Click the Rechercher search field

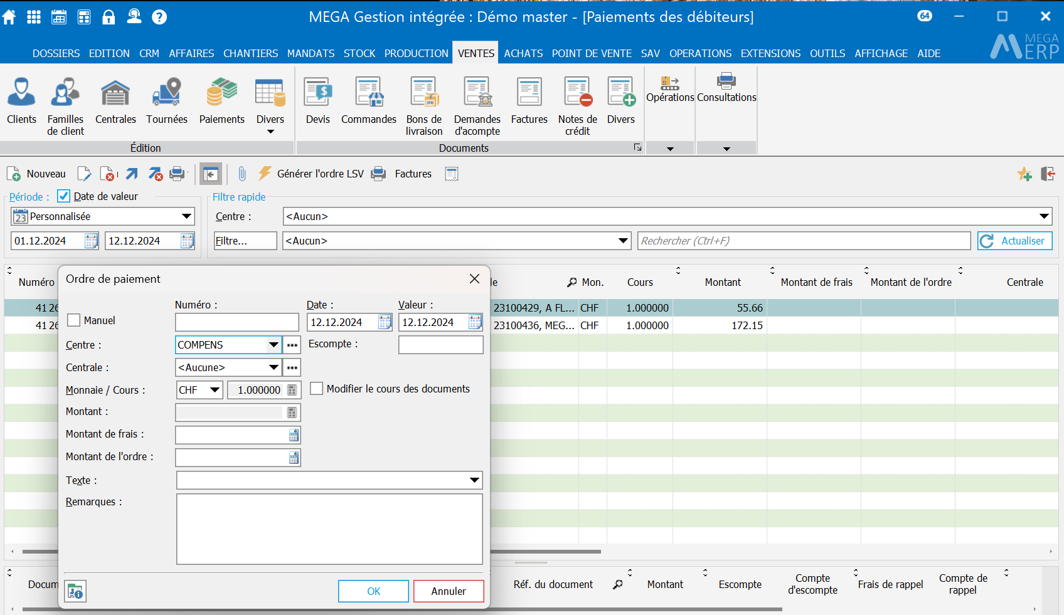(x=804, y=241)
